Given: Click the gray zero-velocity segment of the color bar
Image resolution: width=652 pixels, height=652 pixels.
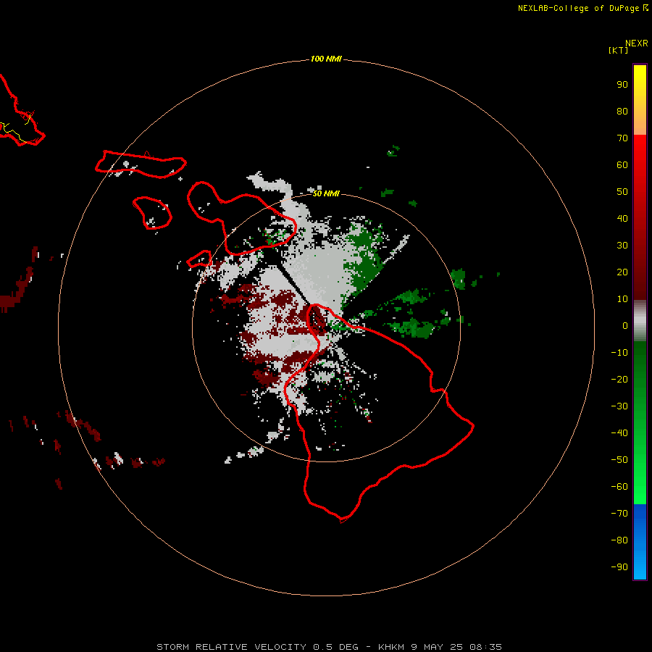Looking at the screenshot, I should [x=640, y=322].
